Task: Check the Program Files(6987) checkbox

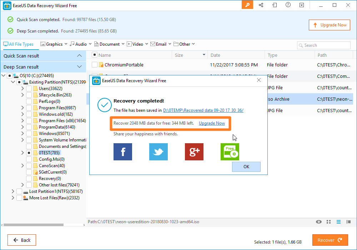Action: click(x=29, y=108)
